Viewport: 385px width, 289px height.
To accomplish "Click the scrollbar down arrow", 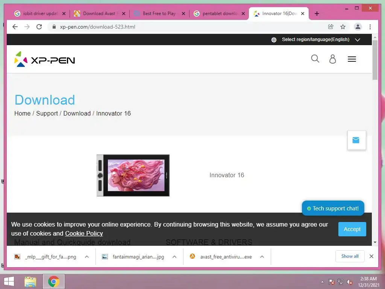I will point(375,242).
